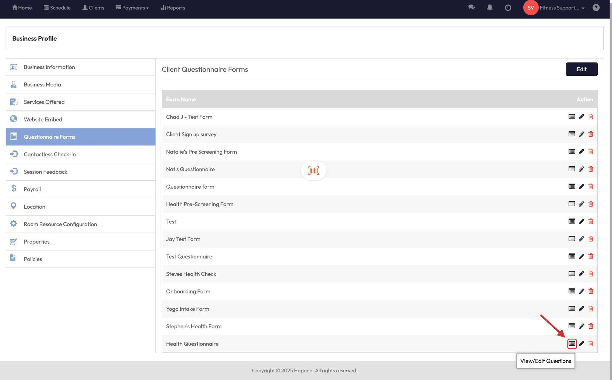
Task: Click the Edit button
Action: click(581, 69)
